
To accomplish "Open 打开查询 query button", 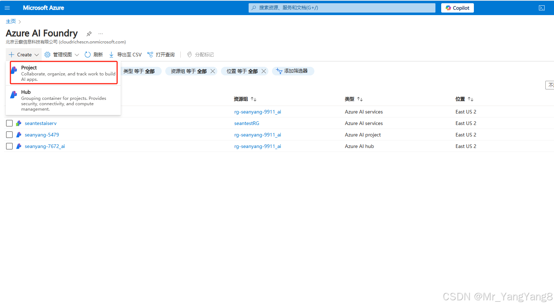I will (161, 55).
